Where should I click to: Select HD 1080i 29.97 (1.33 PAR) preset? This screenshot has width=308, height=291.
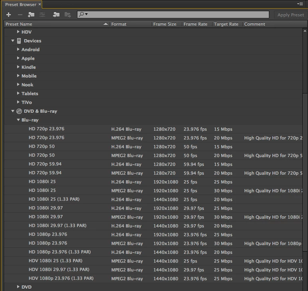[153, 226]
